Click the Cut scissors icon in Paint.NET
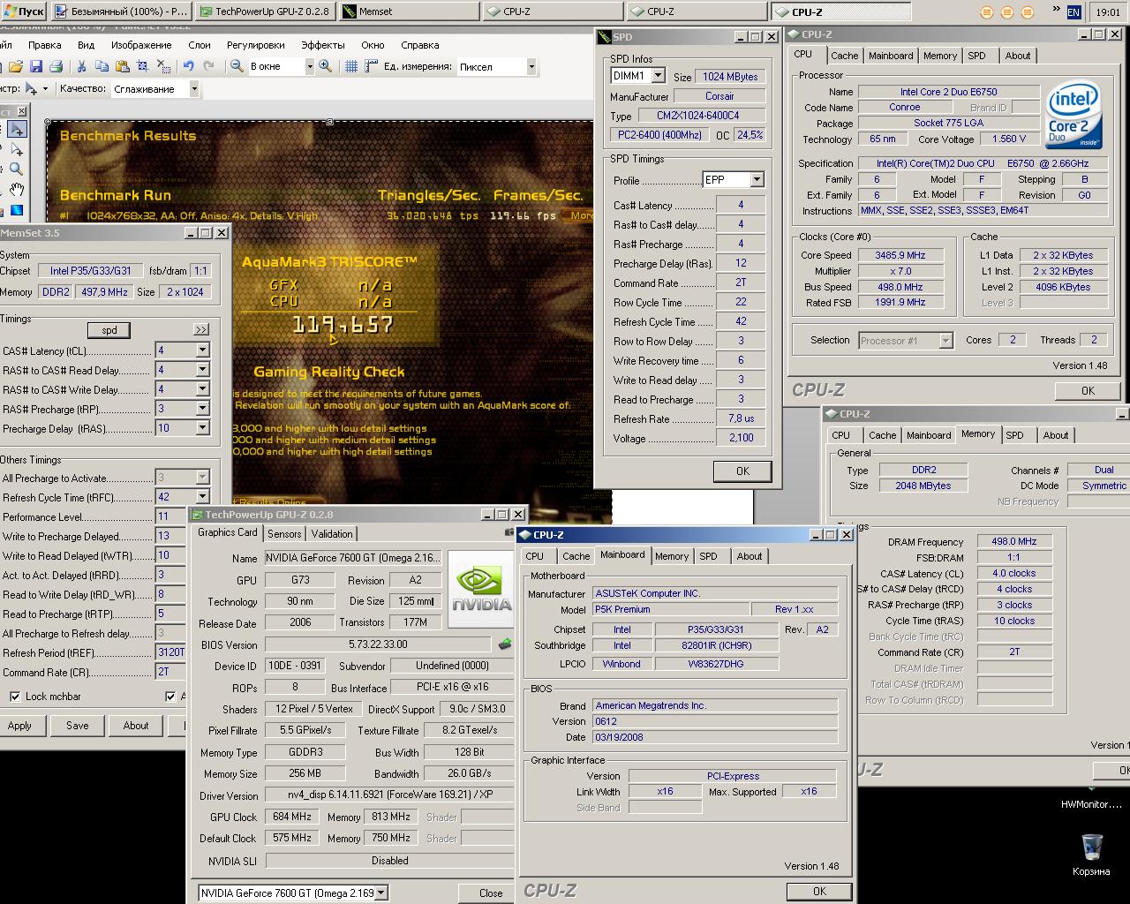1130x904 pixels. [81, 66]
